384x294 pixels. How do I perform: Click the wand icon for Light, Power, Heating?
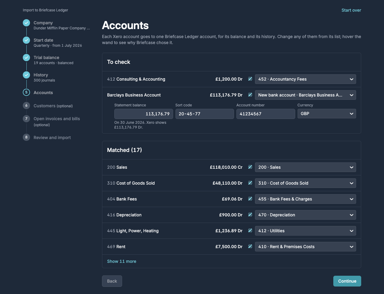[250, 231]
